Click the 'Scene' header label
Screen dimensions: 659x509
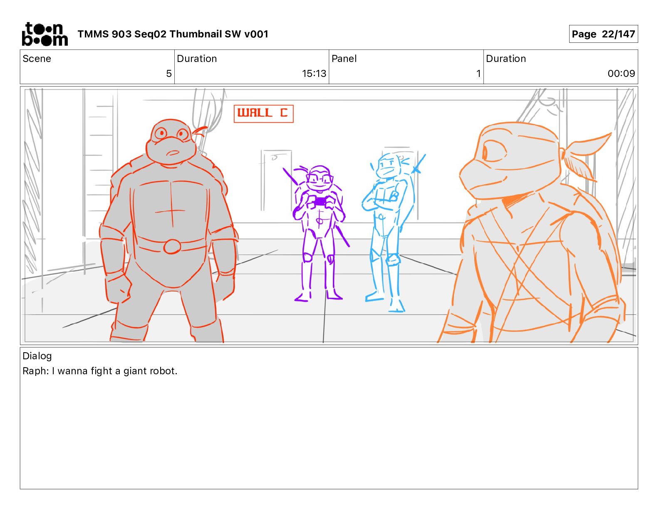37,59
